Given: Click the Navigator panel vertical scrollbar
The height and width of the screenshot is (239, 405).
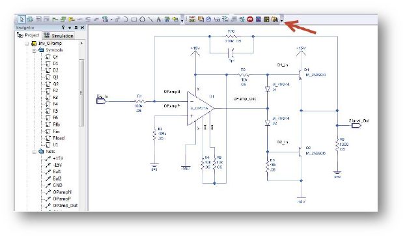Looking at the screenshot, I should pos(81,93).
